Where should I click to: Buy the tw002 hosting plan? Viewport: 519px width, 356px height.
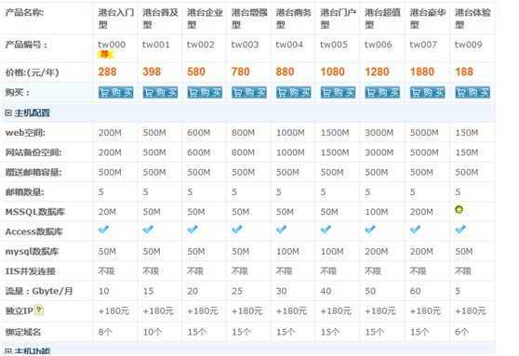(205, 93)
